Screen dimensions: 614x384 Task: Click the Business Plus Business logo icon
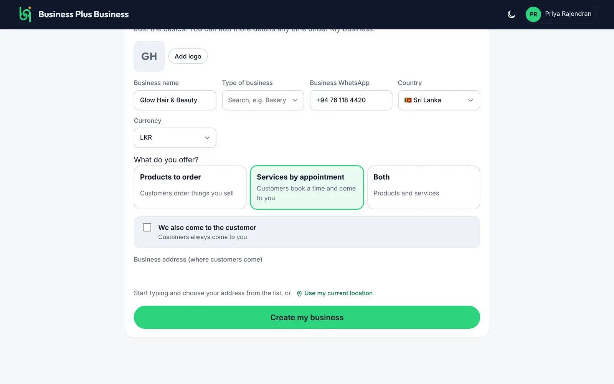(x=25, y=14)
